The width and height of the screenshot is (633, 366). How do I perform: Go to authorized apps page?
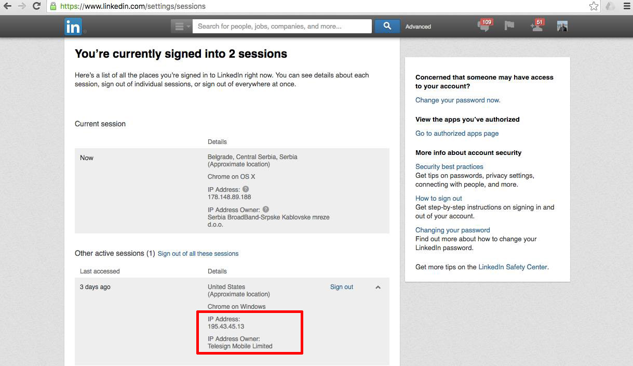tap(456, 134)
